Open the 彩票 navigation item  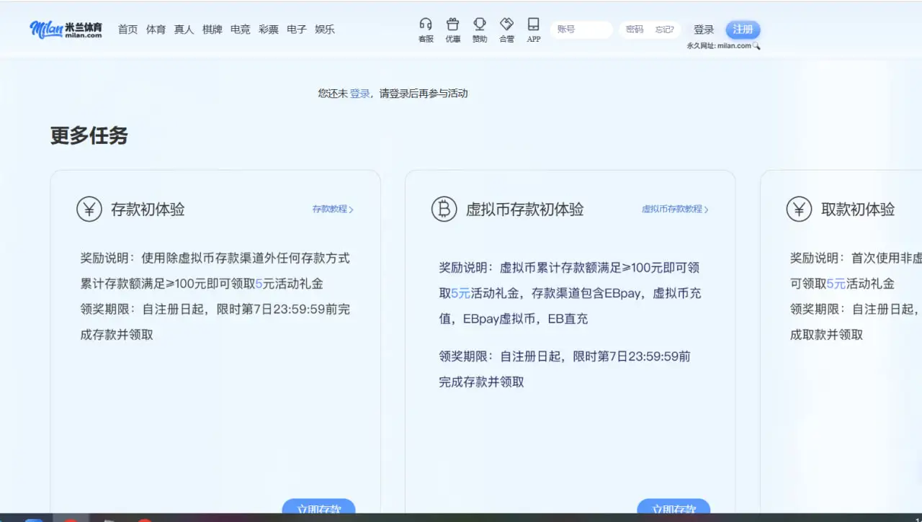click(268, 30)
